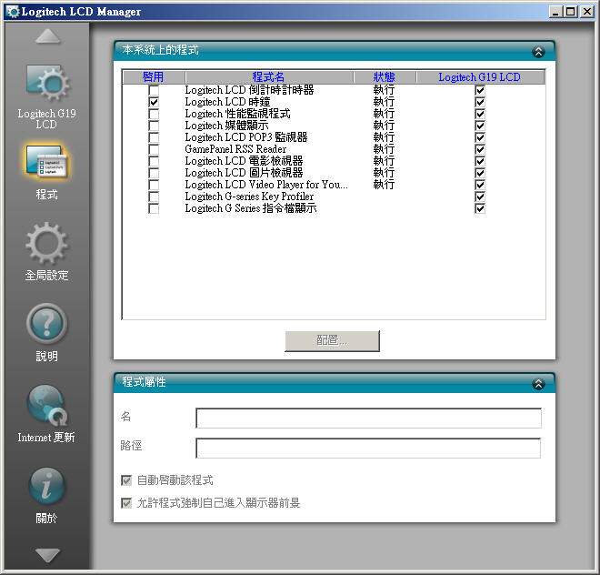600x575 pixels.
Task: Collapse the 本系統上的程式 panel
Action: pyautogui.click(x=537, y=52)
